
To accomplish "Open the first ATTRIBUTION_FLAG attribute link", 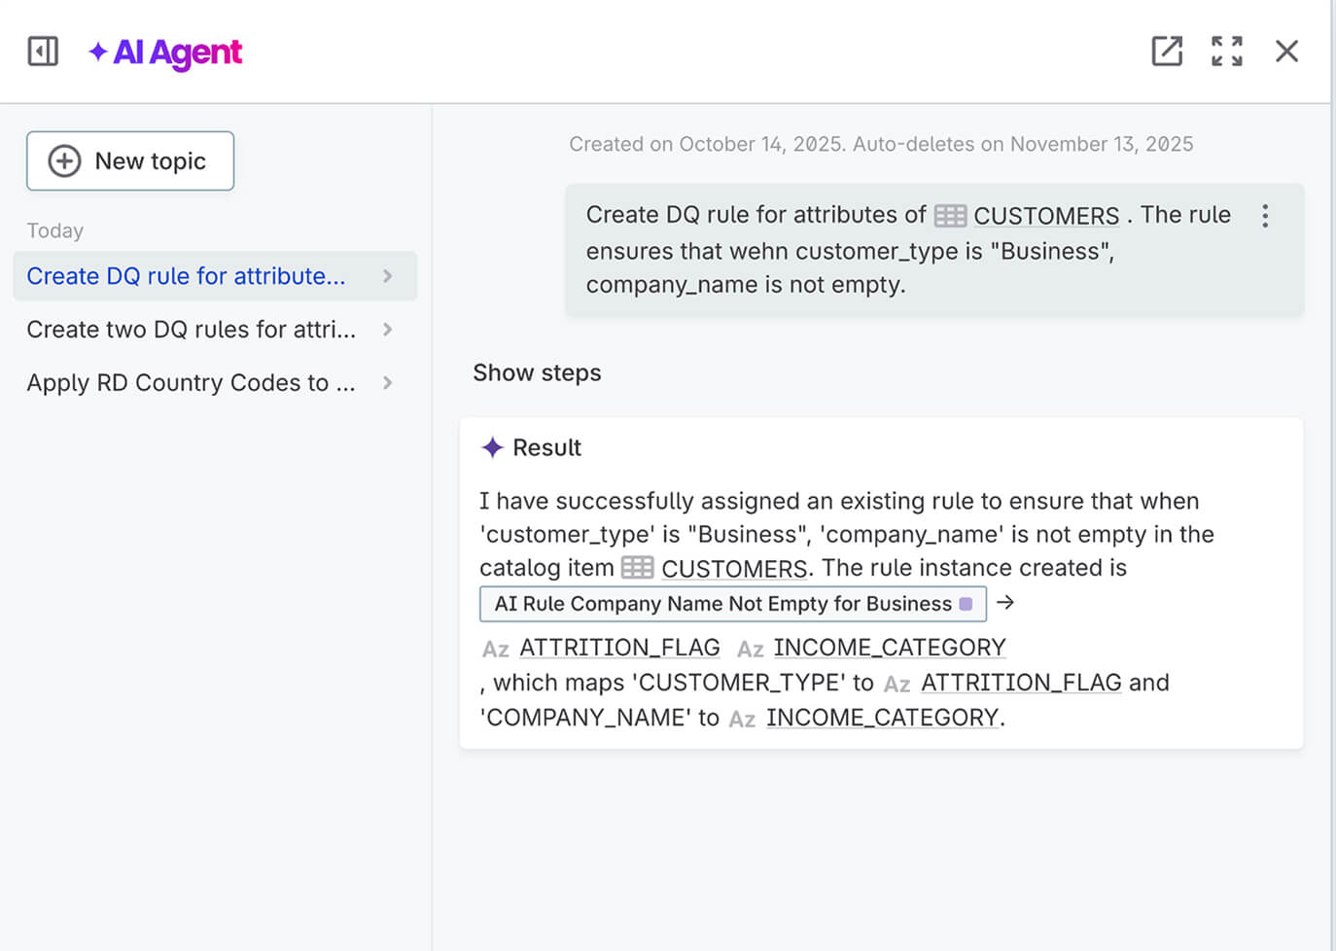I will click(x=619, y=648).
